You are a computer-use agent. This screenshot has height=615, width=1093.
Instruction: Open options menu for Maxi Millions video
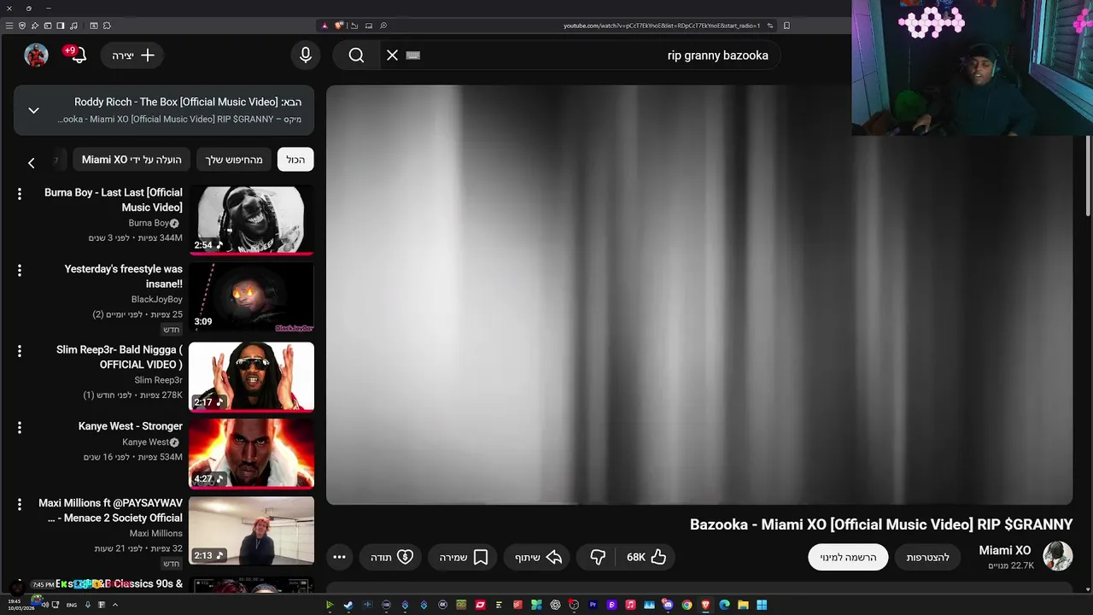coord(19,505)
